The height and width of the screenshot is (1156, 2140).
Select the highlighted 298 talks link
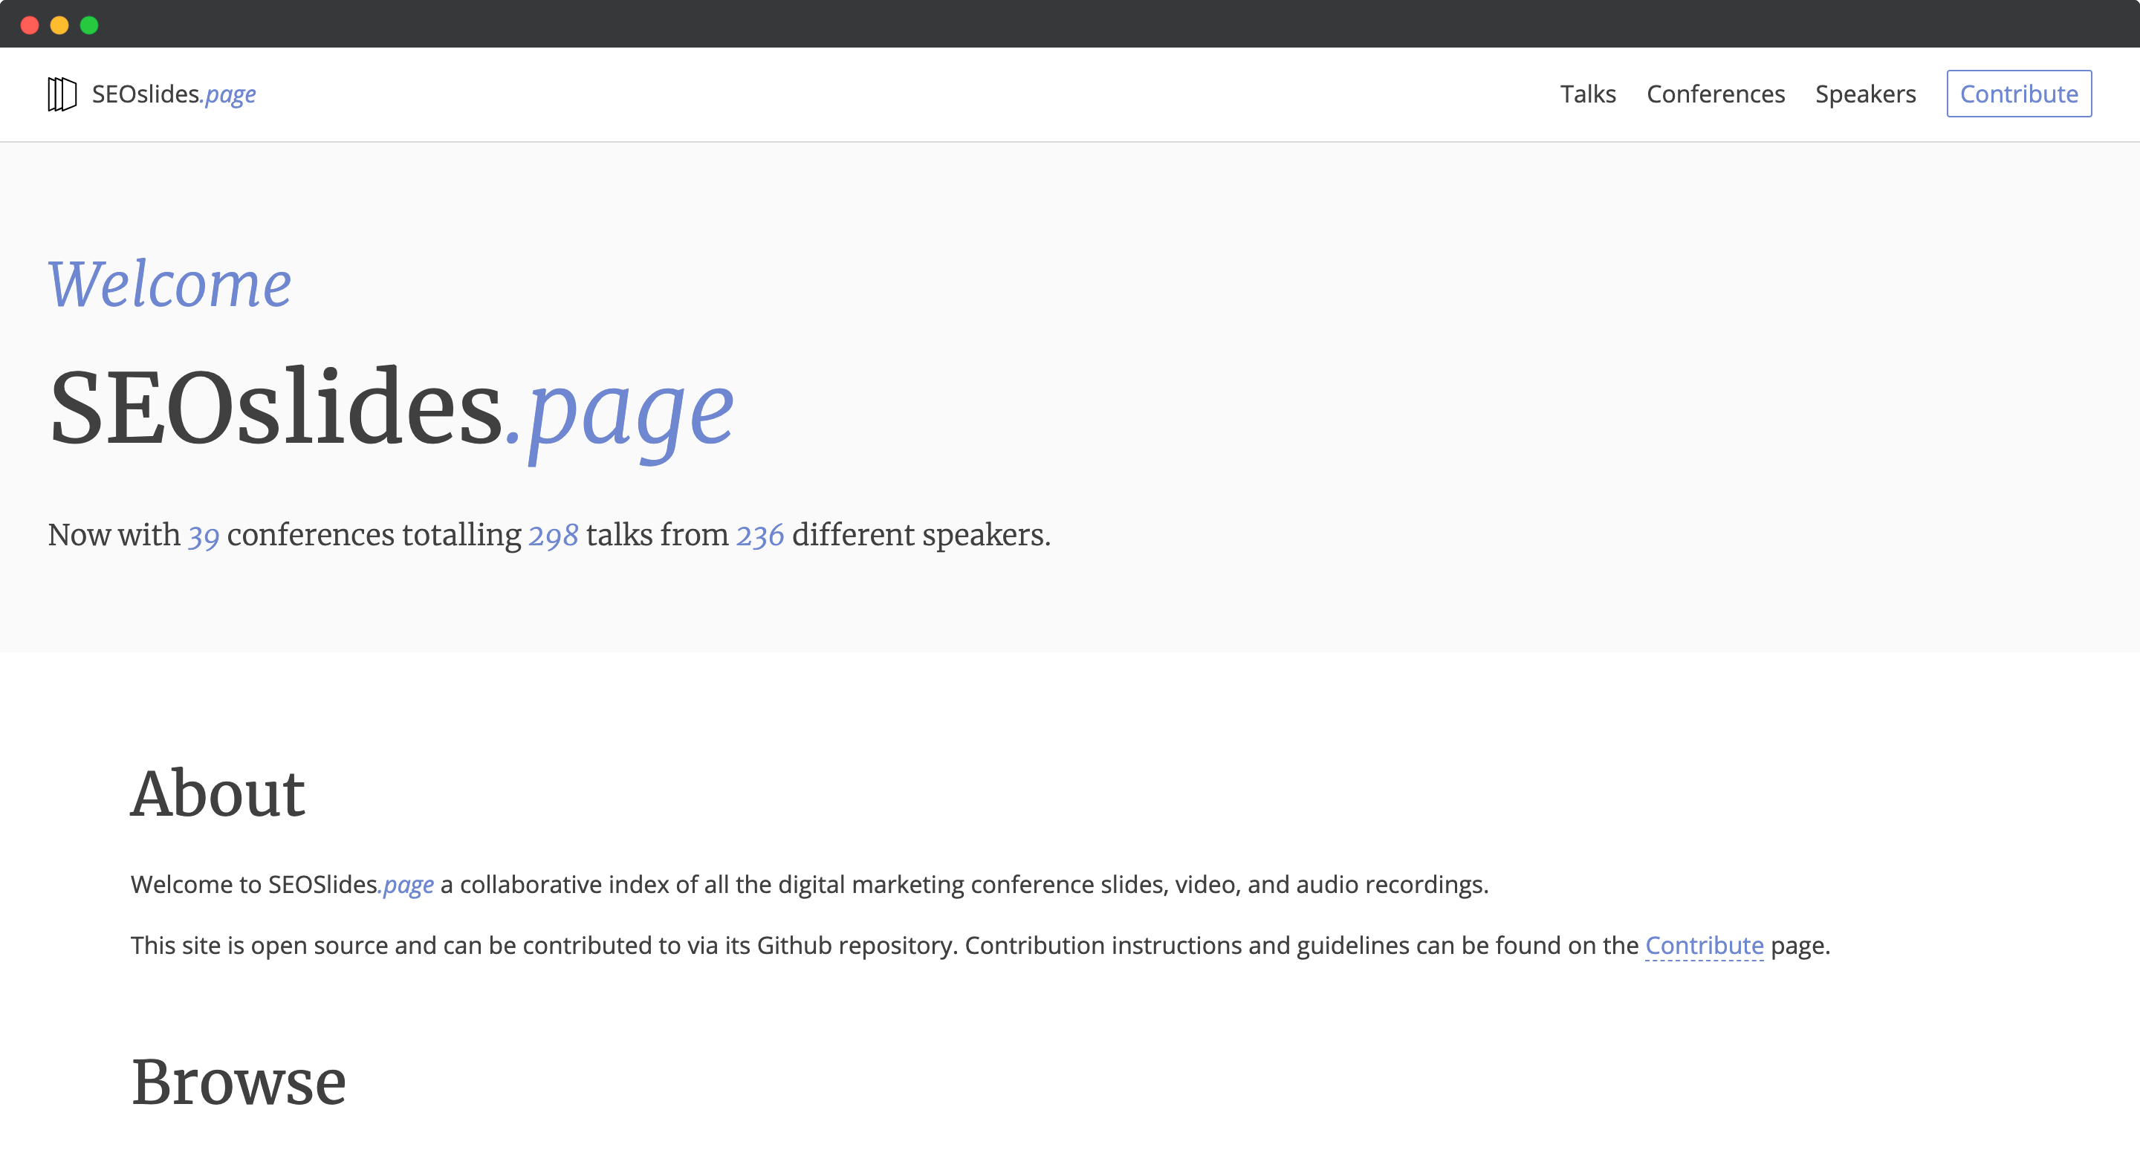click(x=552, y=536)
